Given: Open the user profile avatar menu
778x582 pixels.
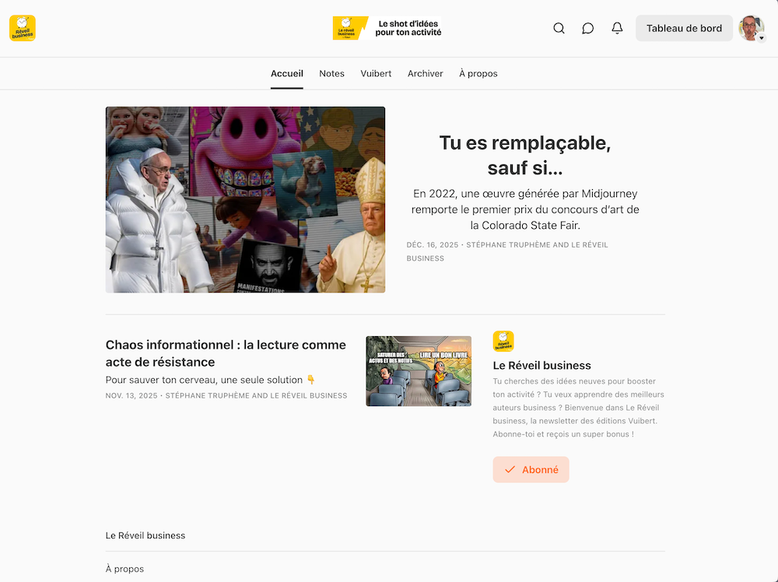Looking at the screenshot, I should point(752,28).
